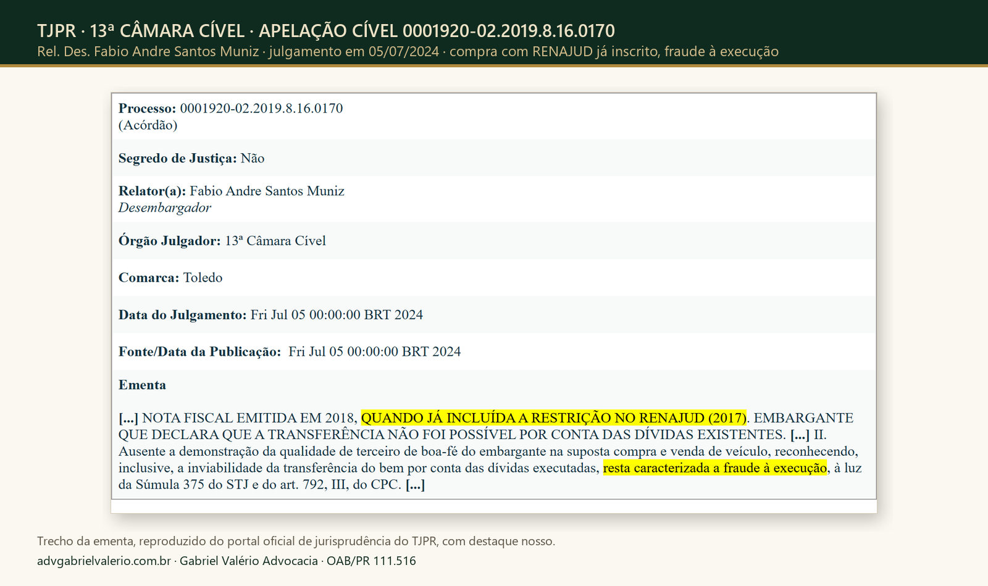Click the footer address advgabrielvalerio.com.br

coord(104,561)
